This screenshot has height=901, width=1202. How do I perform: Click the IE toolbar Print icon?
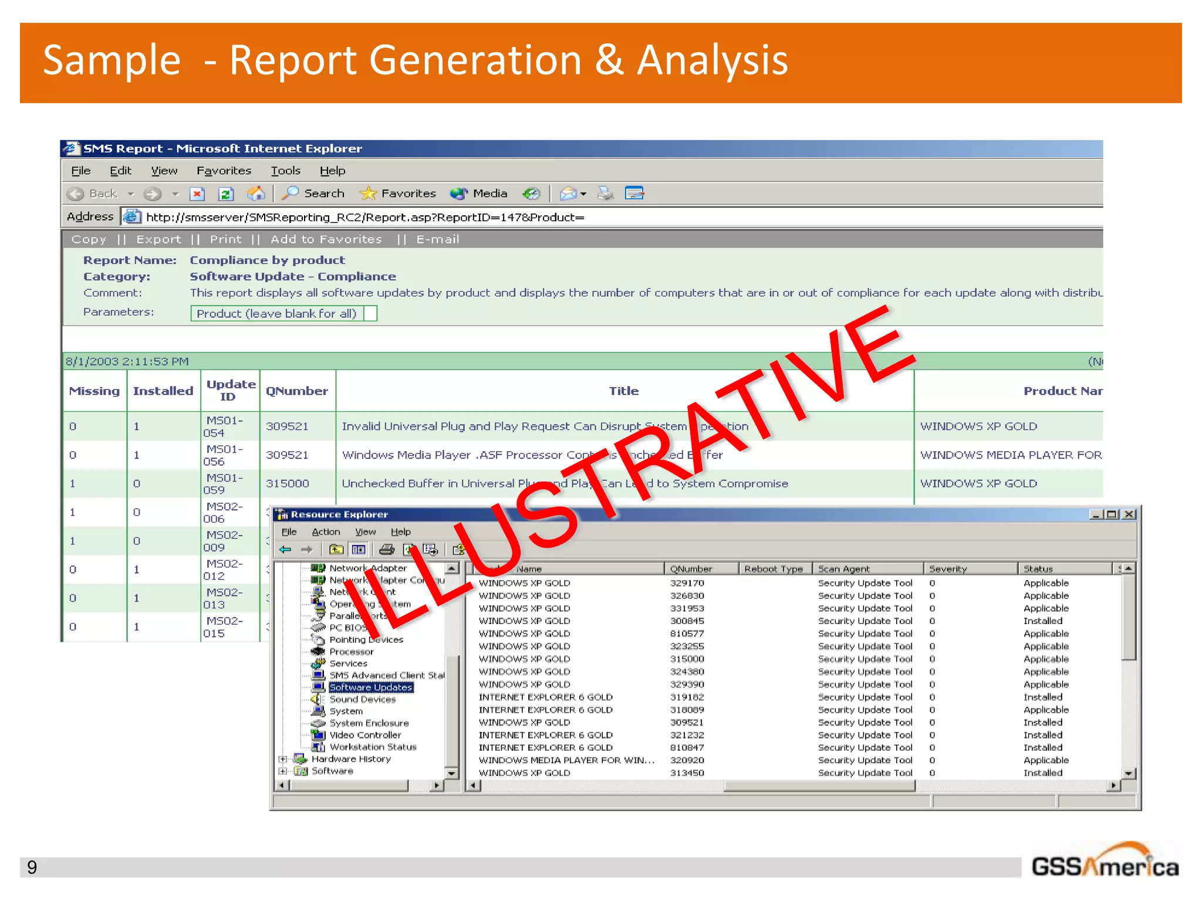click(605, 193)
